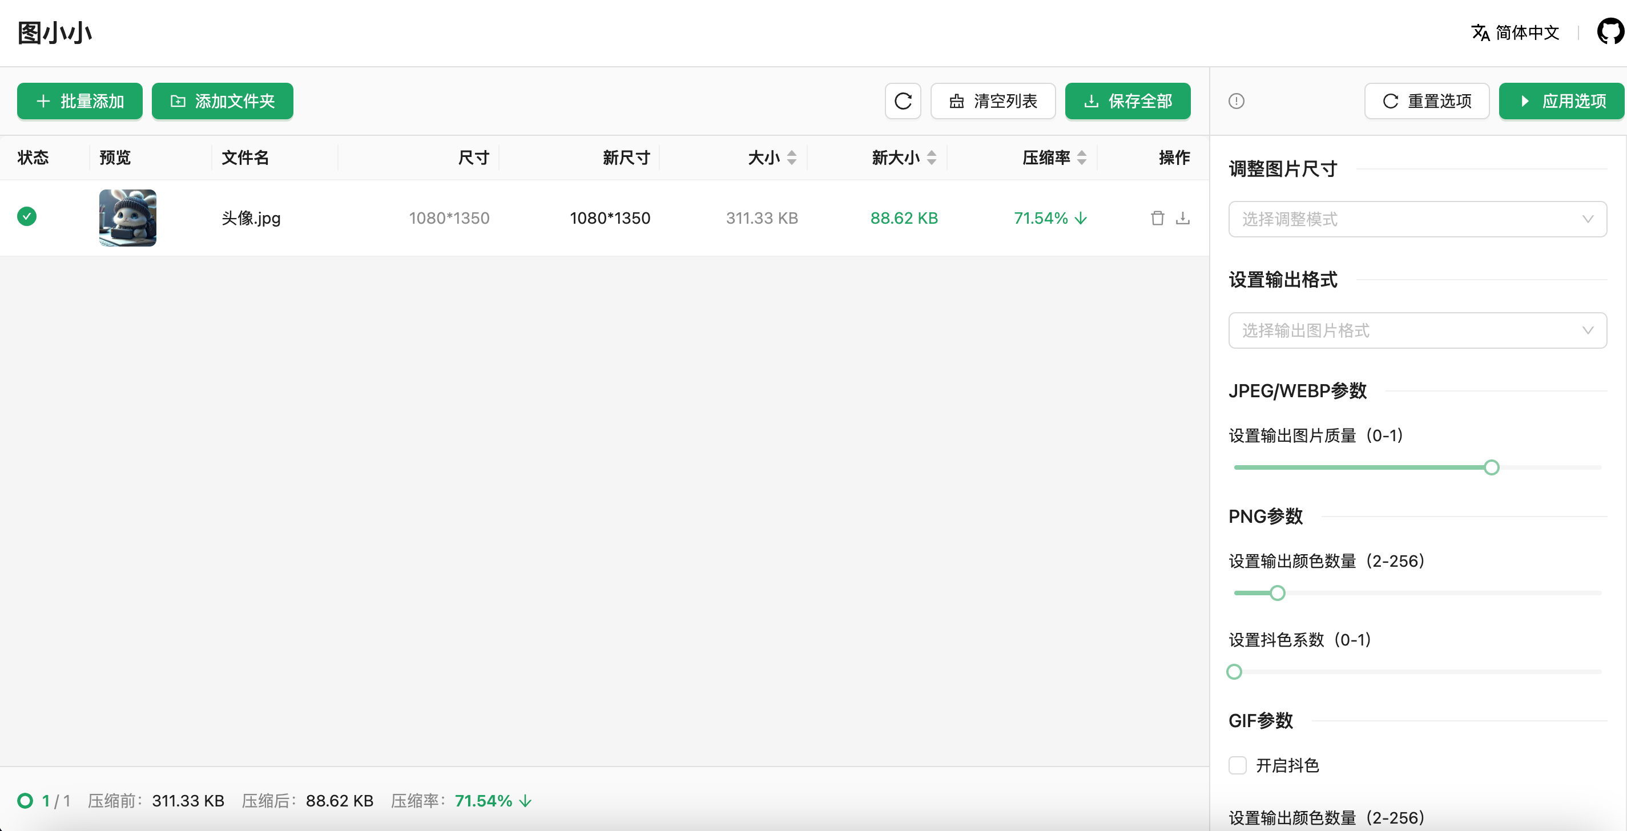Sort by 压缩率 column arrows

click(x=1082, y=158)
